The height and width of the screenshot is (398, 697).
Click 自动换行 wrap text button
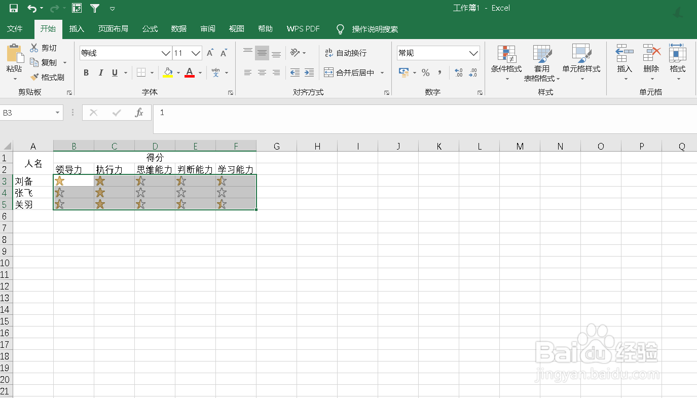pos(345,53)
